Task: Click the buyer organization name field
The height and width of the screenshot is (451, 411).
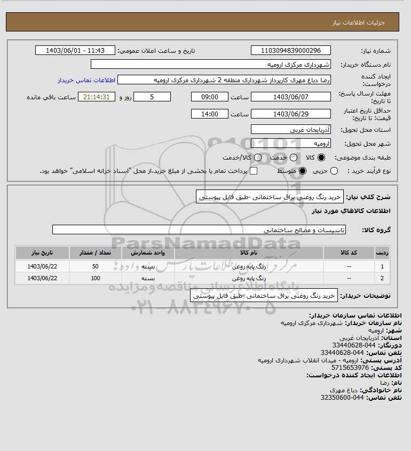Action: [210, 64]
